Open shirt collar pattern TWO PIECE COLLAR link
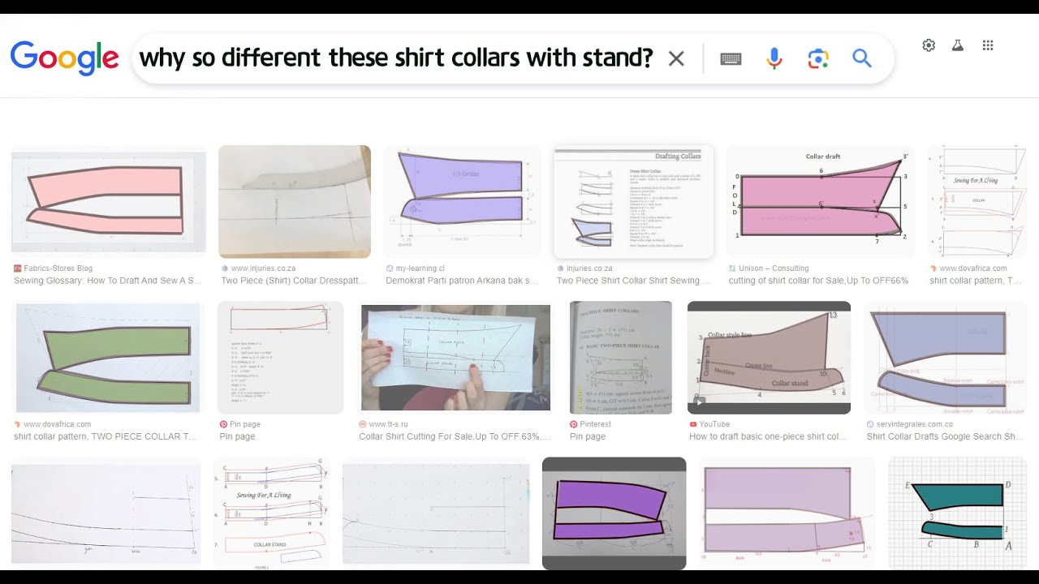Screen dimensions: 1039x584 105,436
